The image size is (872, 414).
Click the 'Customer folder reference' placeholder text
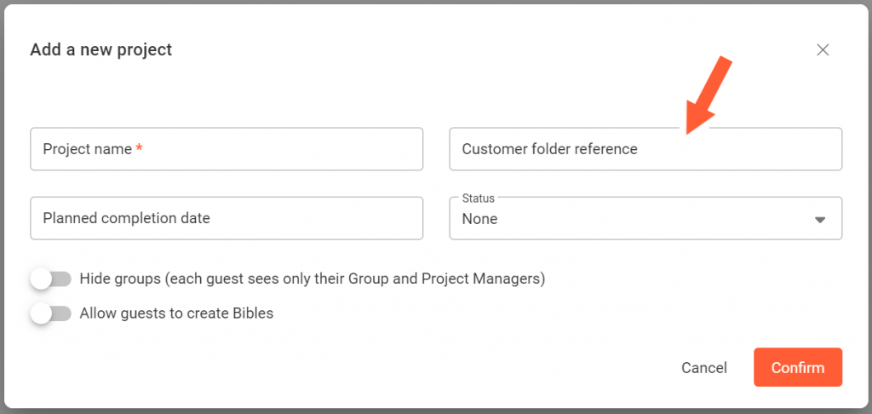point(549,149)
